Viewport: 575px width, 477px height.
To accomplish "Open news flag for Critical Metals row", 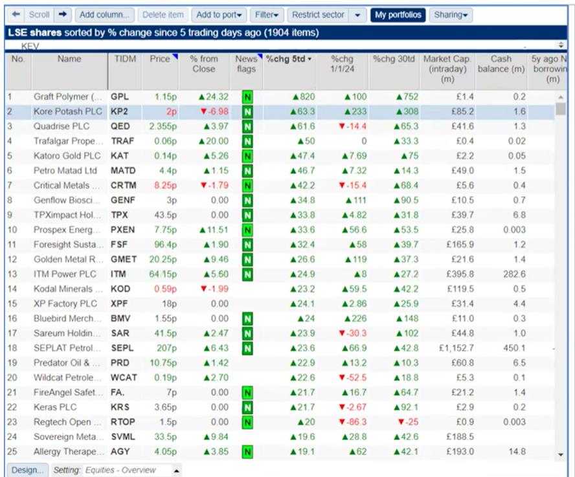I will pyautogui.click(x=247, y=186).
